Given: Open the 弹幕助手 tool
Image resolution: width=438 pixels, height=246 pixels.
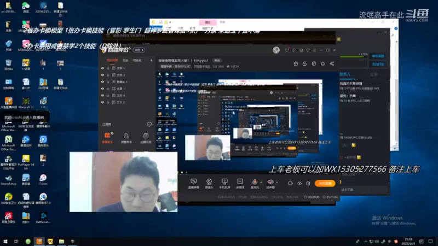Looking at the screenshot, I should click(107, 138).
